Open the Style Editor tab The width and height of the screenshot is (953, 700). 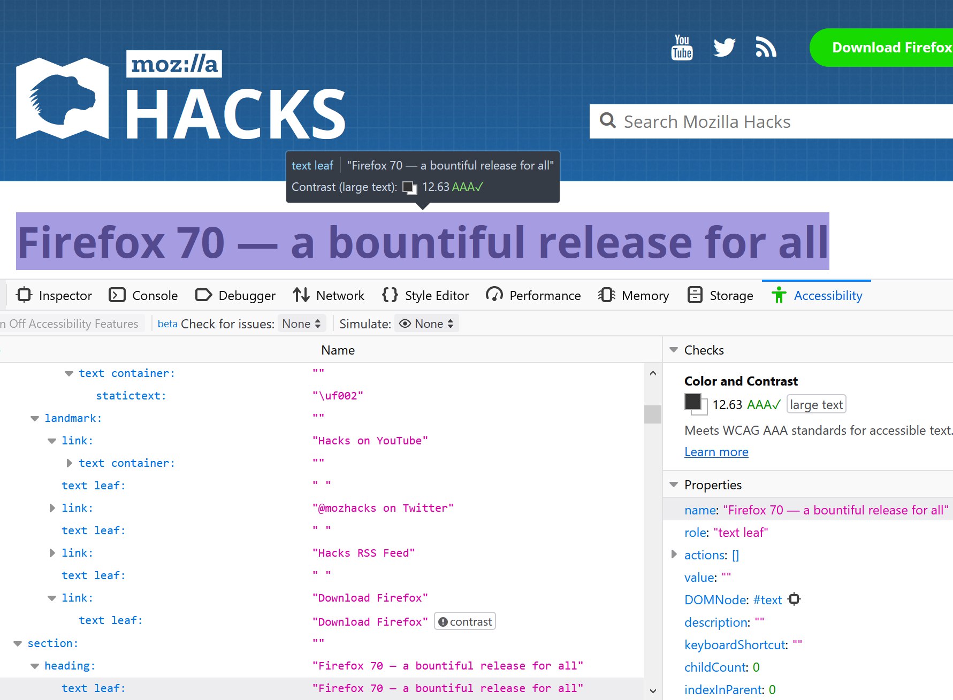[x=425, y=295]
